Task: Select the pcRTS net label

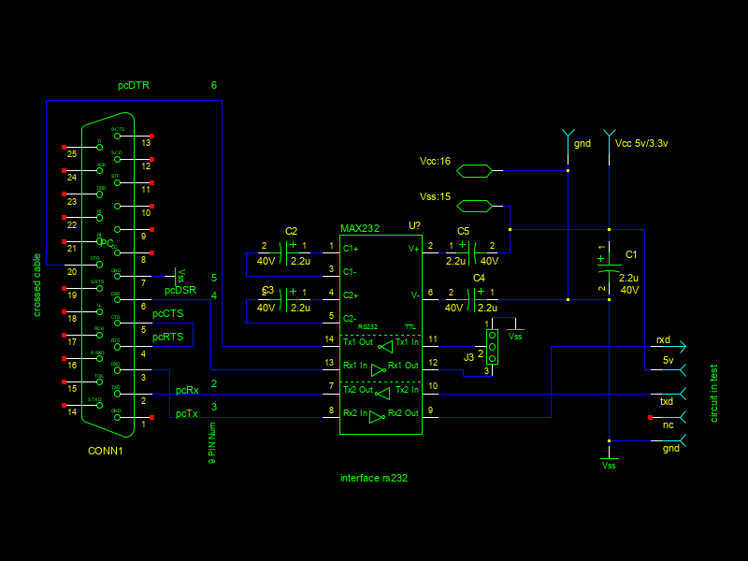Action: tap(168, 337)
